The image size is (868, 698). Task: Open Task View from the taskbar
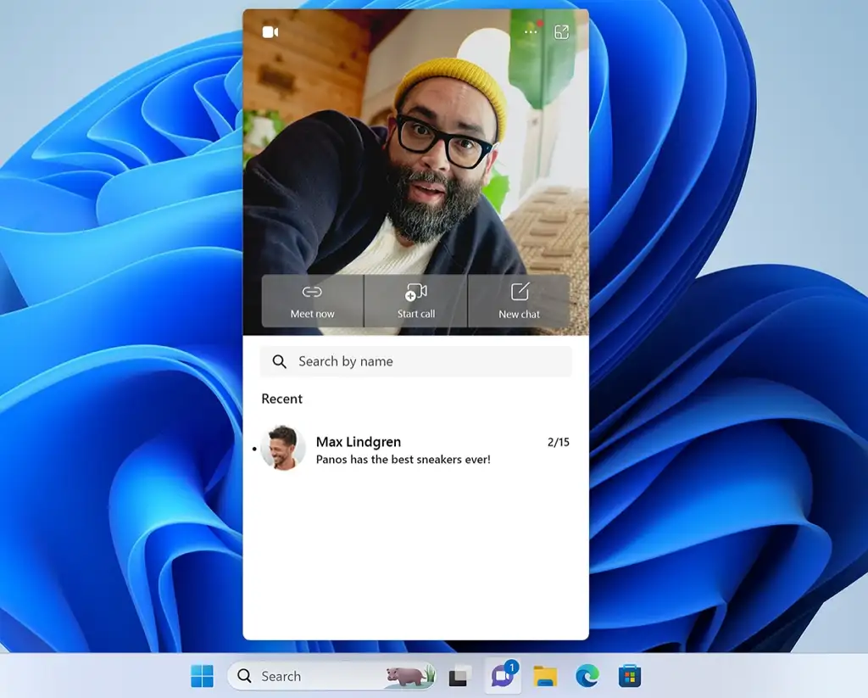point(459,676)
